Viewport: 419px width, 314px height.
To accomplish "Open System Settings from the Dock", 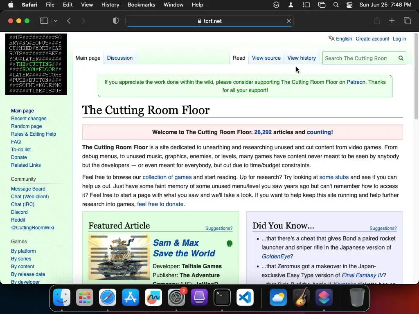I will coord(176,297).
